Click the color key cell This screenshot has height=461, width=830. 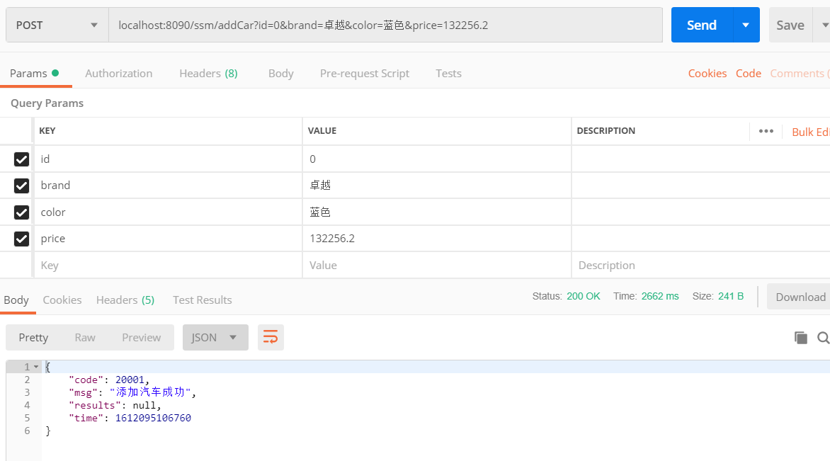tap(168, 212)
